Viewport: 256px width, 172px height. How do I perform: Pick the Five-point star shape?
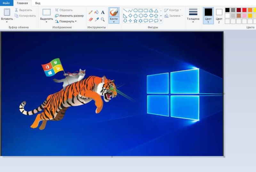[135, 21]
